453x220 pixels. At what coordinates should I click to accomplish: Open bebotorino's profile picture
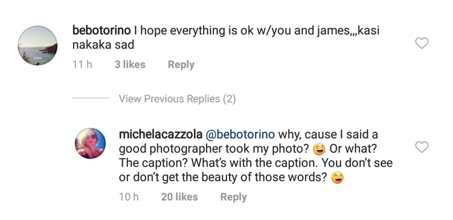pos(37,46)
